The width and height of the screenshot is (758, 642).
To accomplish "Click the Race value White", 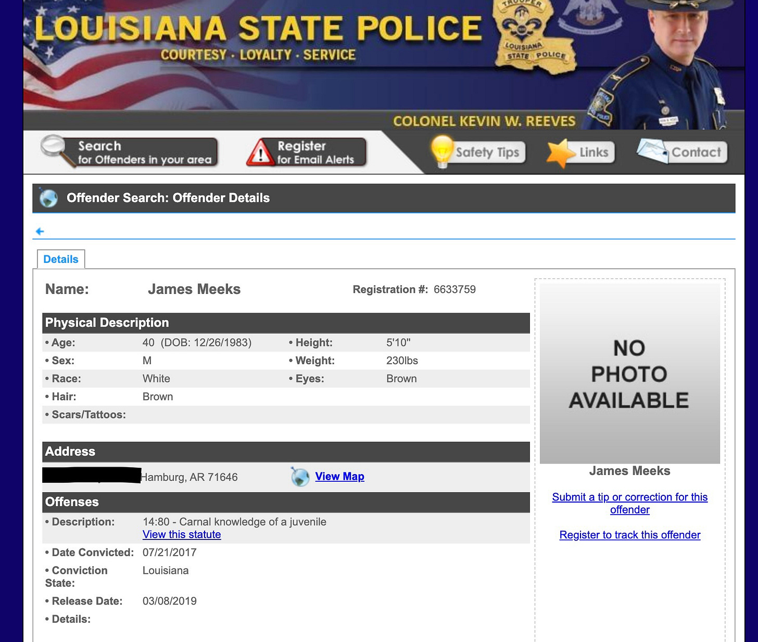I will pos(156,379).
